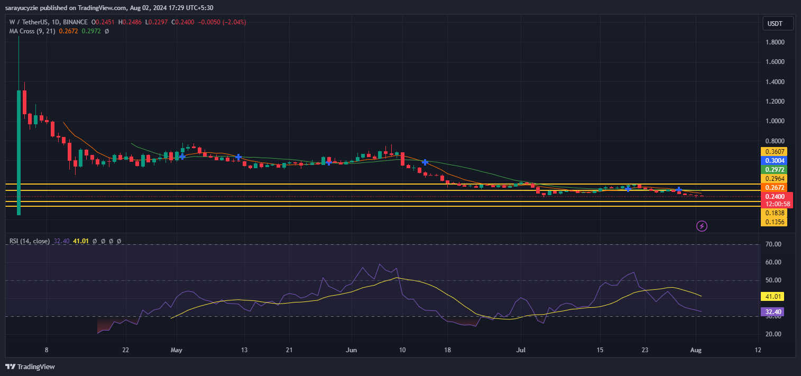Click the large red June 10 candlestick
This screenshot has width=801, height=376.
402,159
